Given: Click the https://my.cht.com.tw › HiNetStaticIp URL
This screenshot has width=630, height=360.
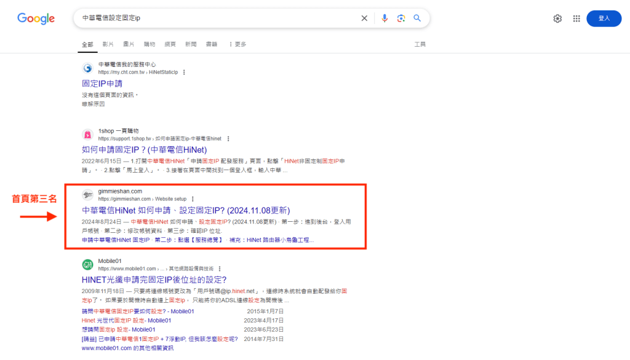Looking at the screenshot, I should pos(138,72).
